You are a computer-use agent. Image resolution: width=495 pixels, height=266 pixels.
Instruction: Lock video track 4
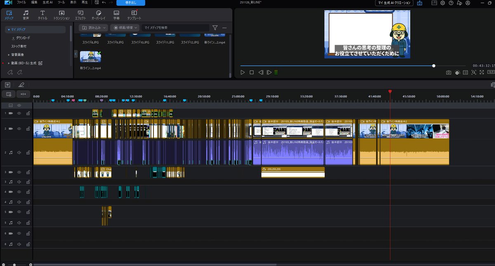click(x=28, y=192)
